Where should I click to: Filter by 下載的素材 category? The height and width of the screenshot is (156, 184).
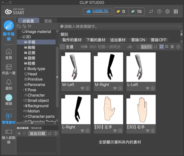(x=96, y=40)
